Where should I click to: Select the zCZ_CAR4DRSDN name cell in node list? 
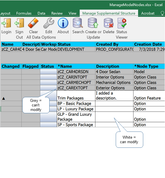tap(76, 72)
